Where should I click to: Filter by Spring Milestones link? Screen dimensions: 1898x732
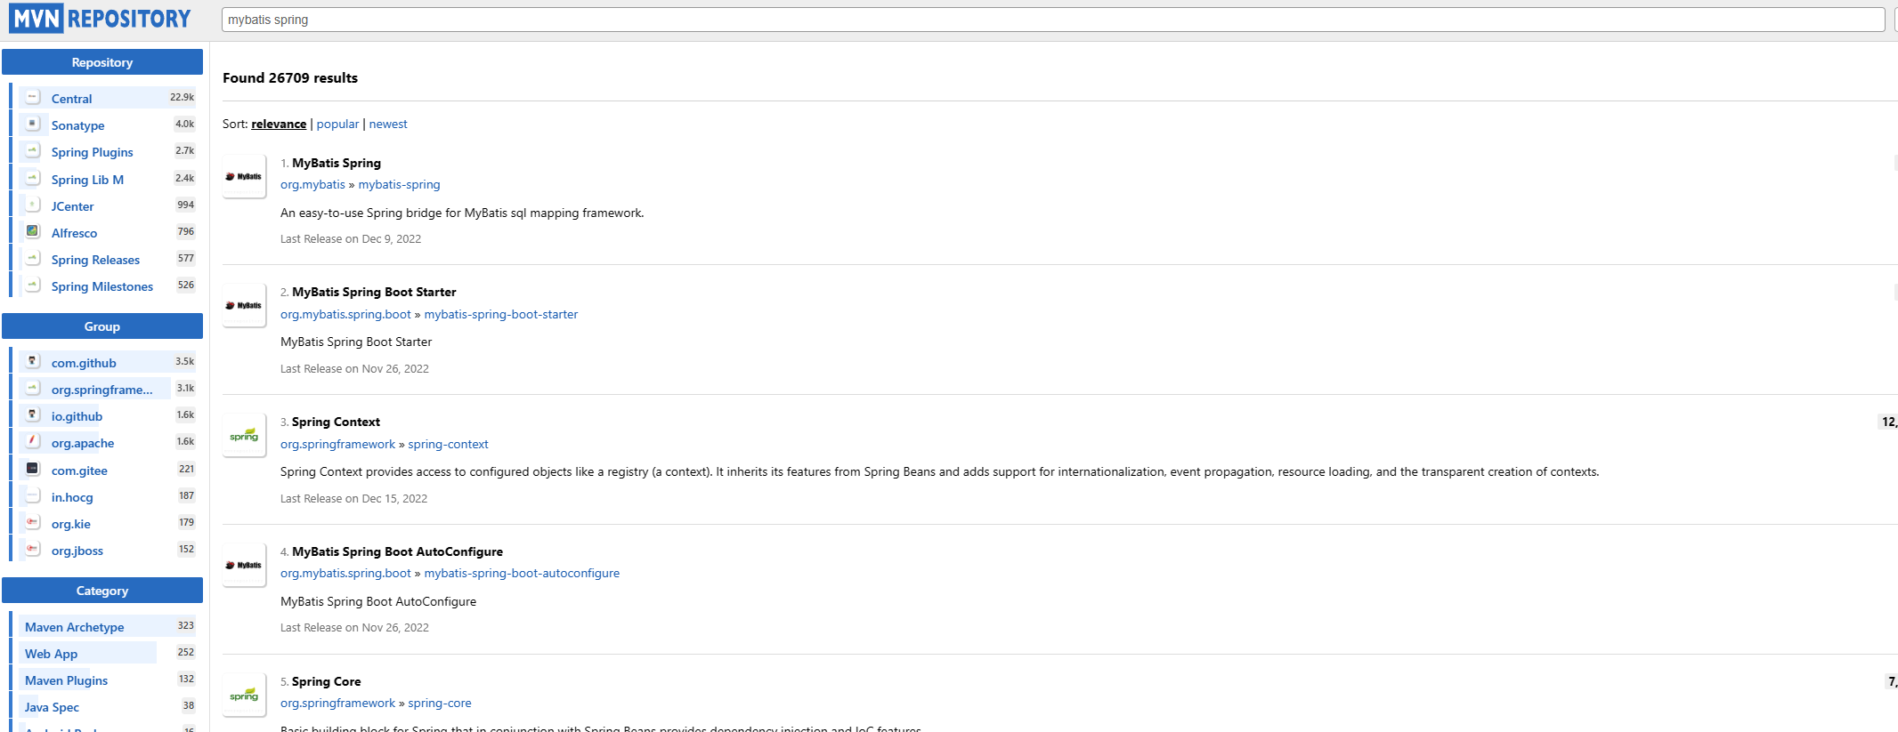[102, 286]
